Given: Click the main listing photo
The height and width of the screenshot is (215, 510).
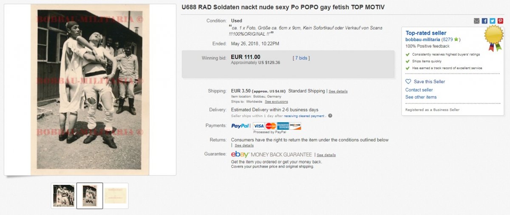Looking at the screenshot, I should point(90,89).
